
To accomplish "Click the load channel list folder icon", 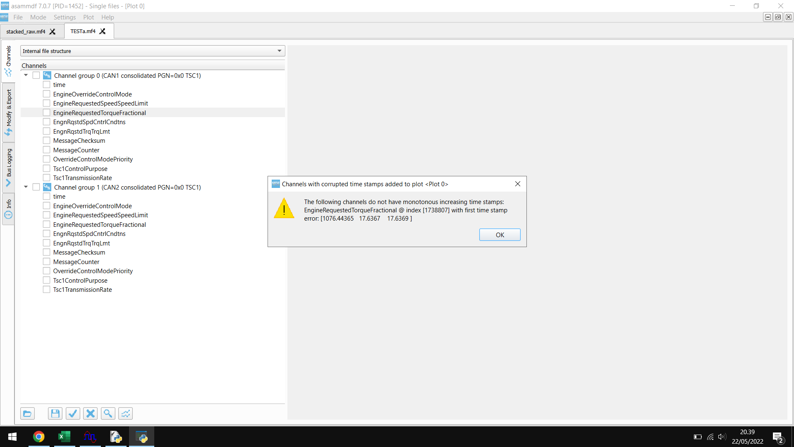I will pos(27,413).
